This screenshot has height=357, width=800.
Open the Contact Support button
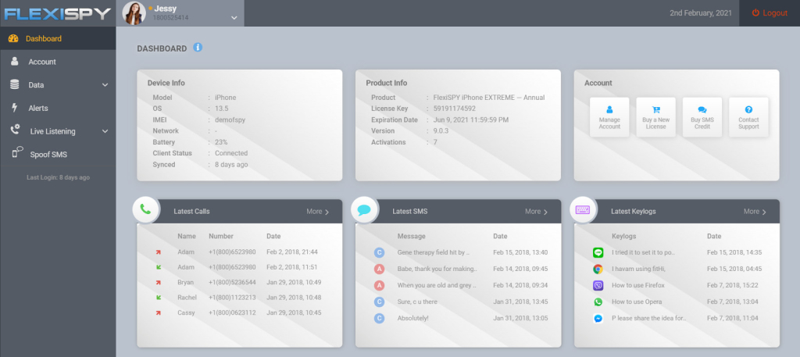tap(748, 117)
